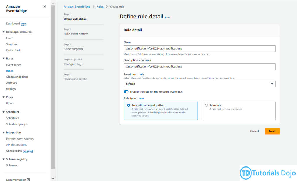Click the Description optional text field
297x181 pixels.
coord(200,66)
